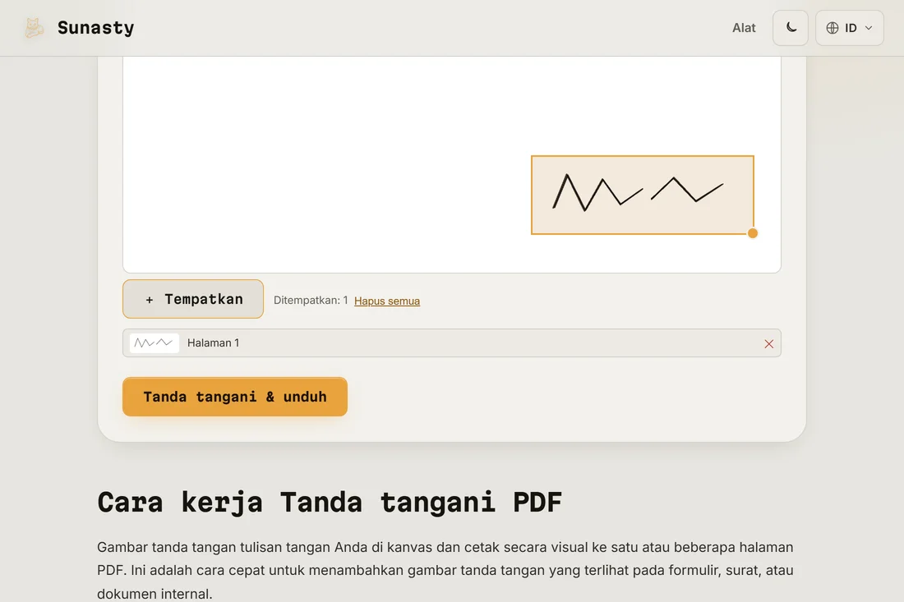Screen dimensions: 904x602
Task: Remove the Halaman 1 signature with the red X
Action: pos(768,343)
